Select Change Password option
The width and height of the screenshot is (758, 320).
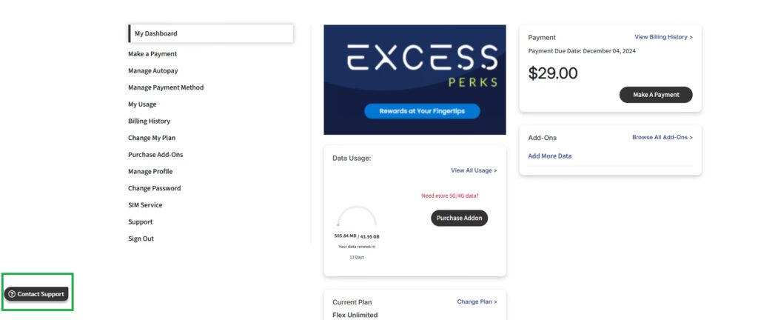click(x=154, y=188)
